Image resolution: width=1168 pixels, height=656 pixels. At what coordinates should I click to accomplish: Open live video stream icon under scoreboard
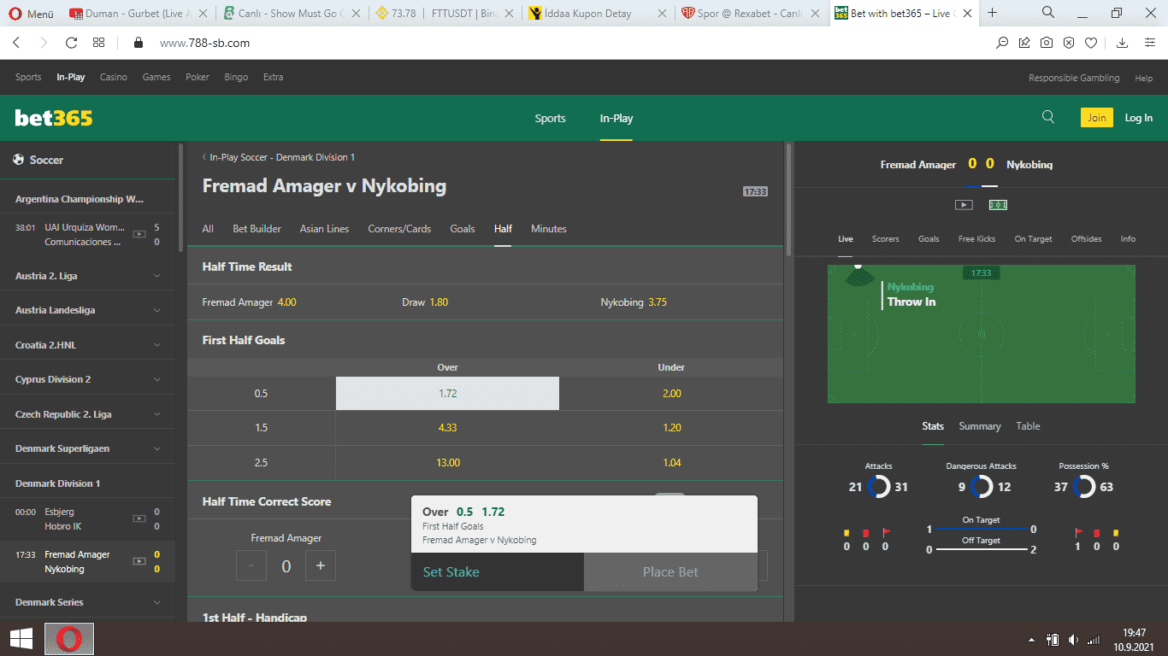(x=964, y=205)
